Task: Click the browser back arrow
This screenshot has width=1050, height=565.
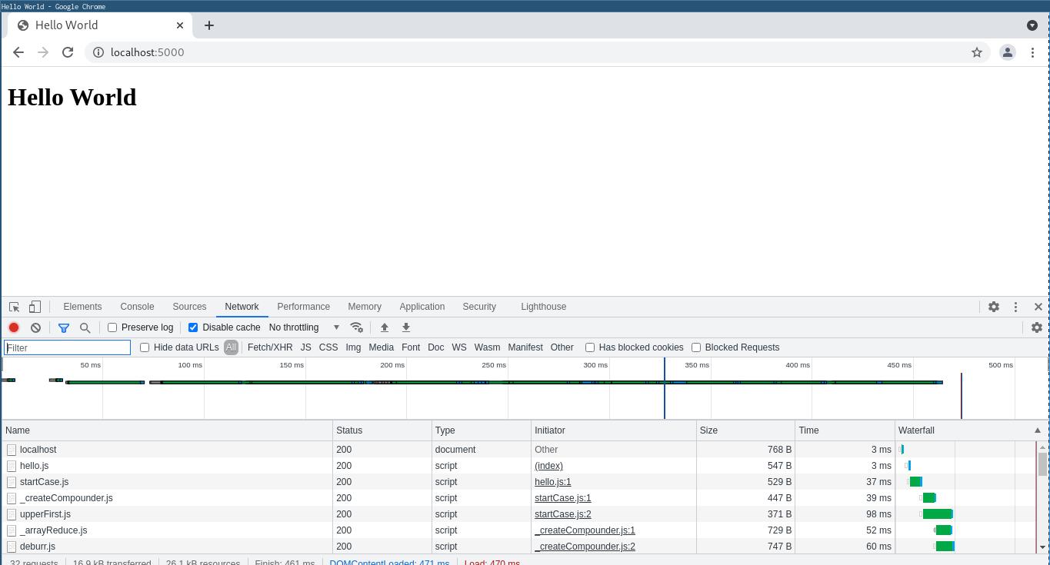Action: (18, 52)
